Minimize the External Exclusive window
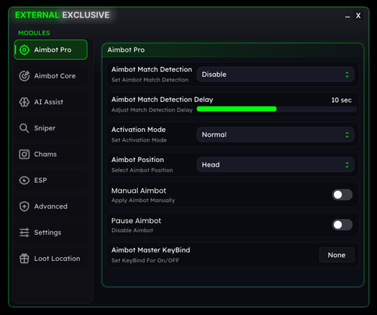 coord(348,16)
